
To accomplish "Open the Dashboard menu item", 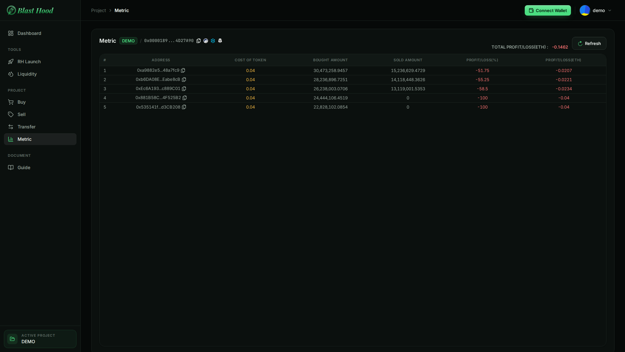I will click(x=40, y=33).
